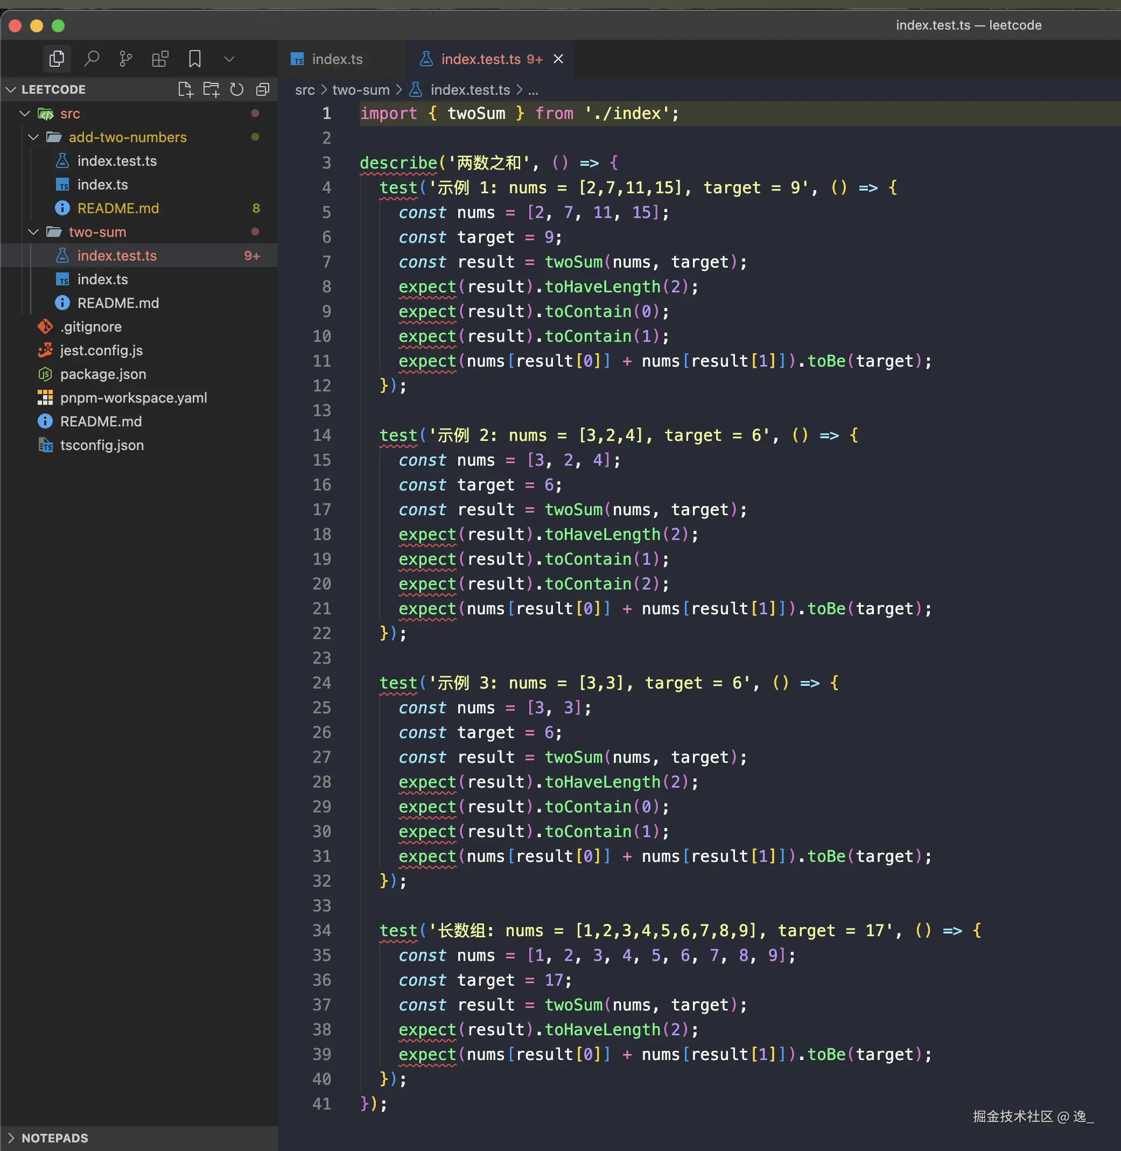Open the Explorer view icon
The image size is (1121, 1151).
57,59
